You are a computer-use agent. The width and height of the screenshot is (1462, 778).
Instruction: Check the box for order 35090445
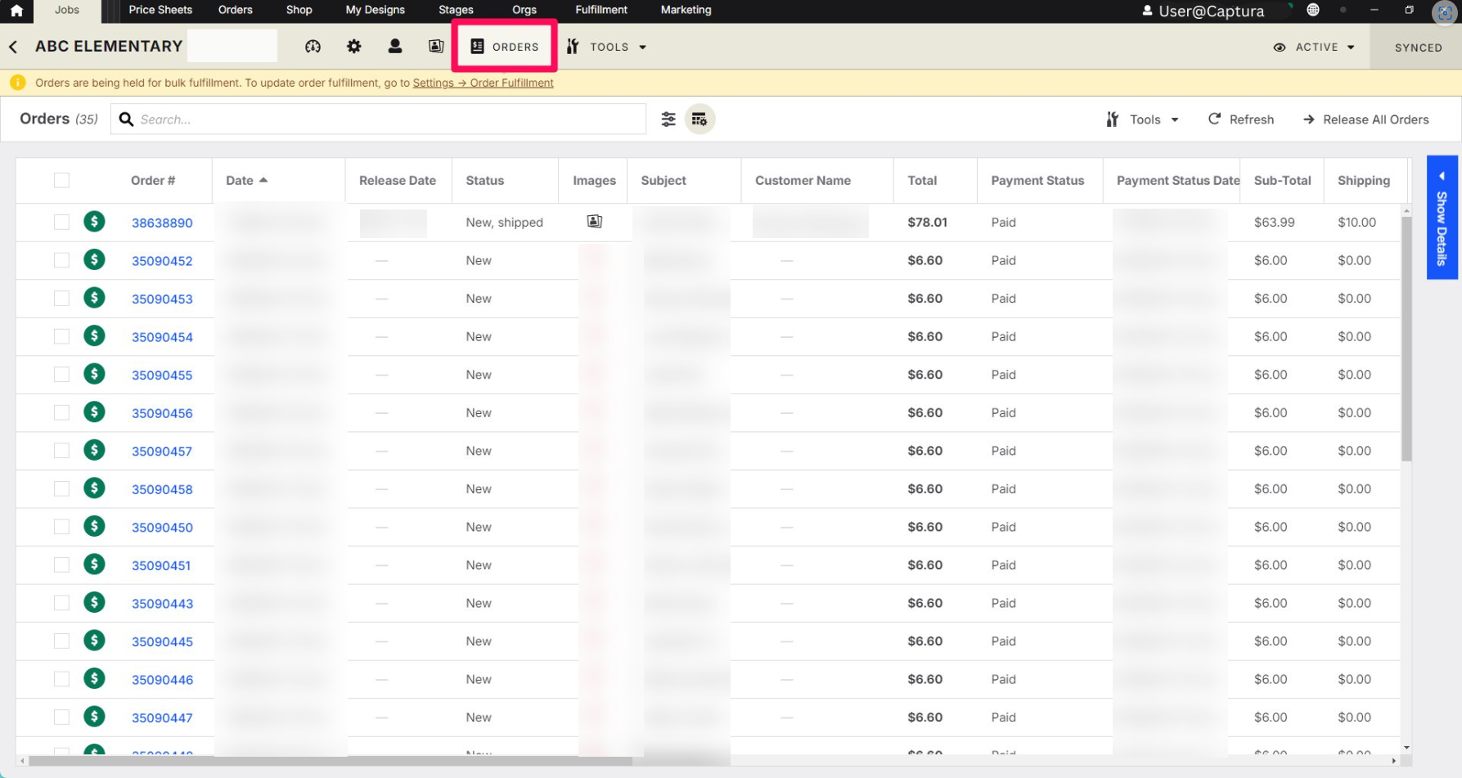tap(61, 641)
